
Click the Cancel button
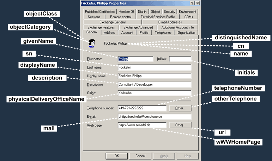[140, 156]
